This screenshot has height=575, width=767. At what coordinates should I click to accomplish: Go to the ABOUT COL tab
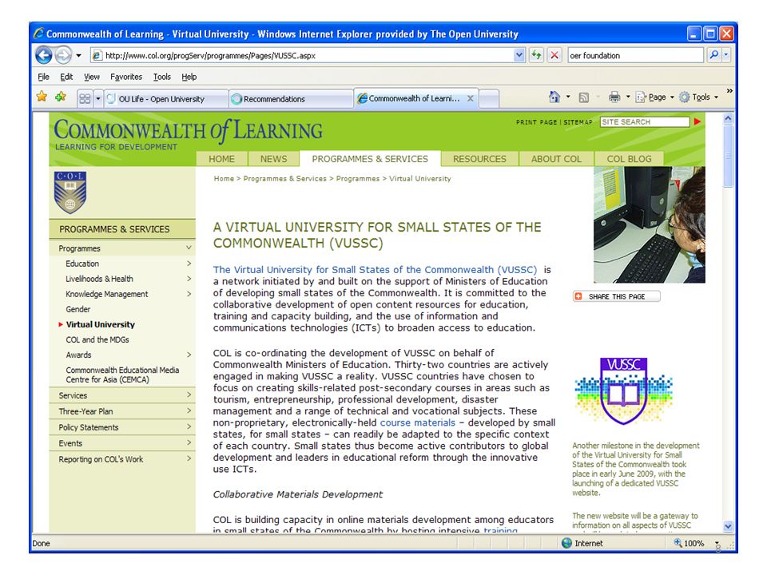pos(556,159)
